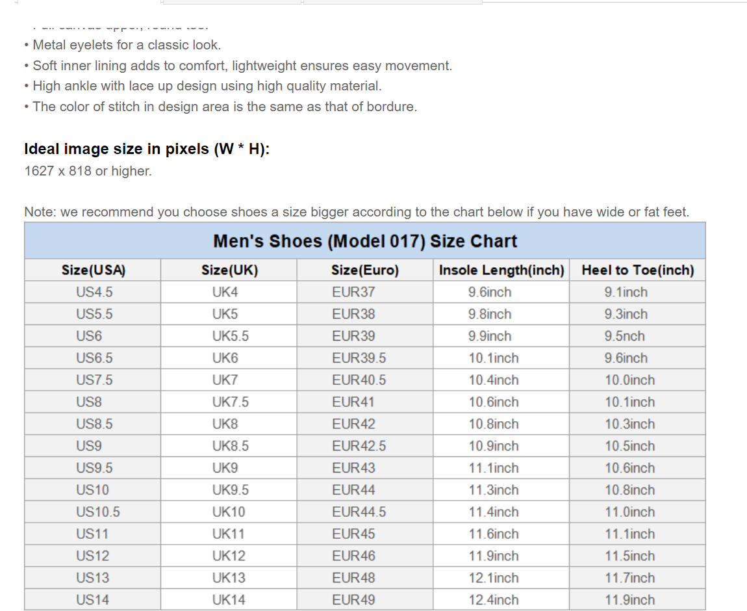Click the EUR39.5 size cell

359,358
